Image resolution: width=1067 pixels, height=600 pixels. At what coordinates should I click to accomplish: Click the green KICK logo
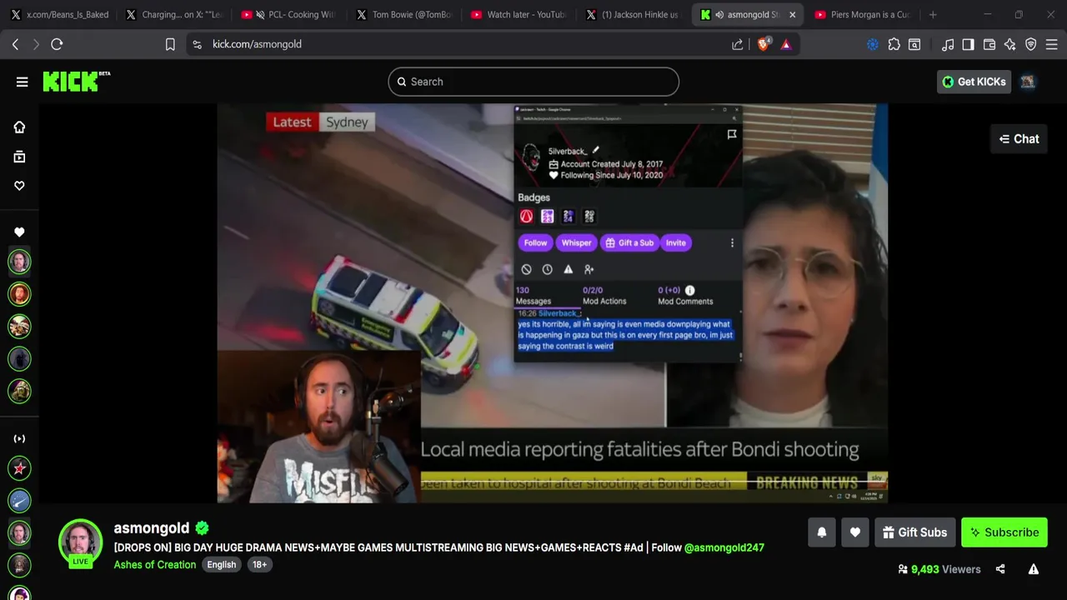pos(76,81)
